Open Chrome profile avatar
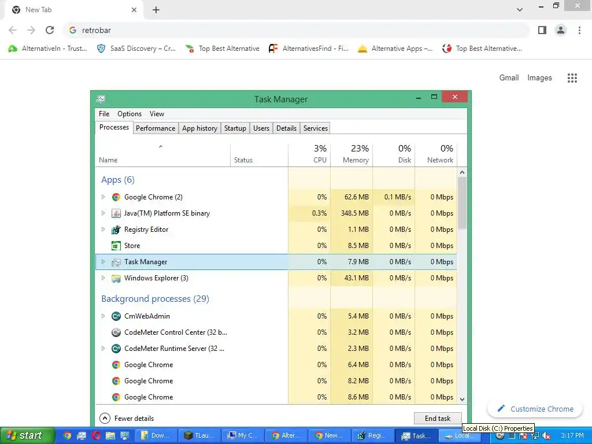This screenshot has width=592, height=444. coord(561,30)
